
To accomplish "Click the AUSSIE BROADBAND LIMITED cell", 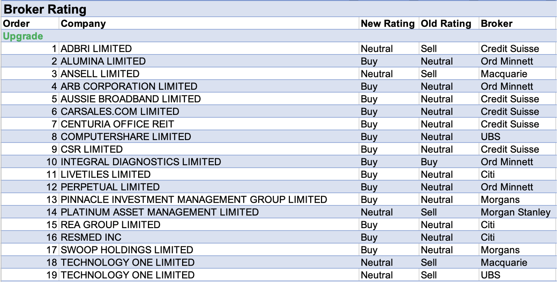I will pyautogui.click(x=131, y=99).
